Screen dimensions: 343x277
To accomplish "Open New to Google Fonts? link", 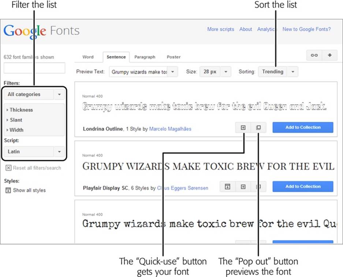I will pyautogui.click(x=306, y=29).
